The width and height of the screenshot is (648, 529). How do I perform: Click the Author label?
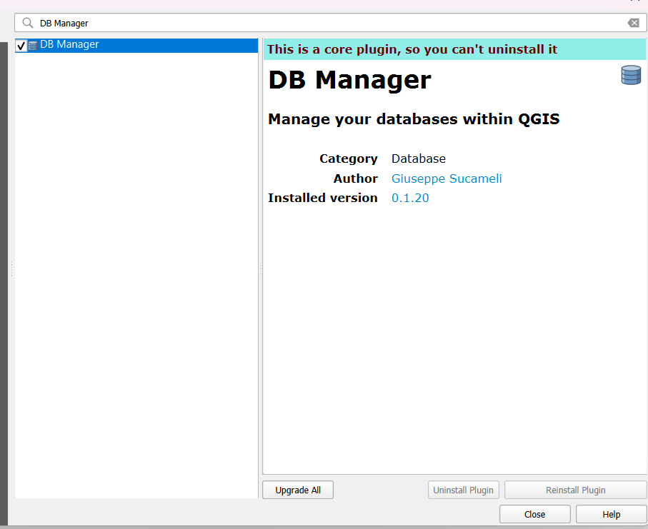(355, 178)
